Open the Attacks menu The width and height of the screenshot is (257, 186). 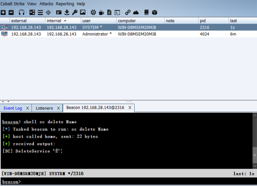click(46, 4)
